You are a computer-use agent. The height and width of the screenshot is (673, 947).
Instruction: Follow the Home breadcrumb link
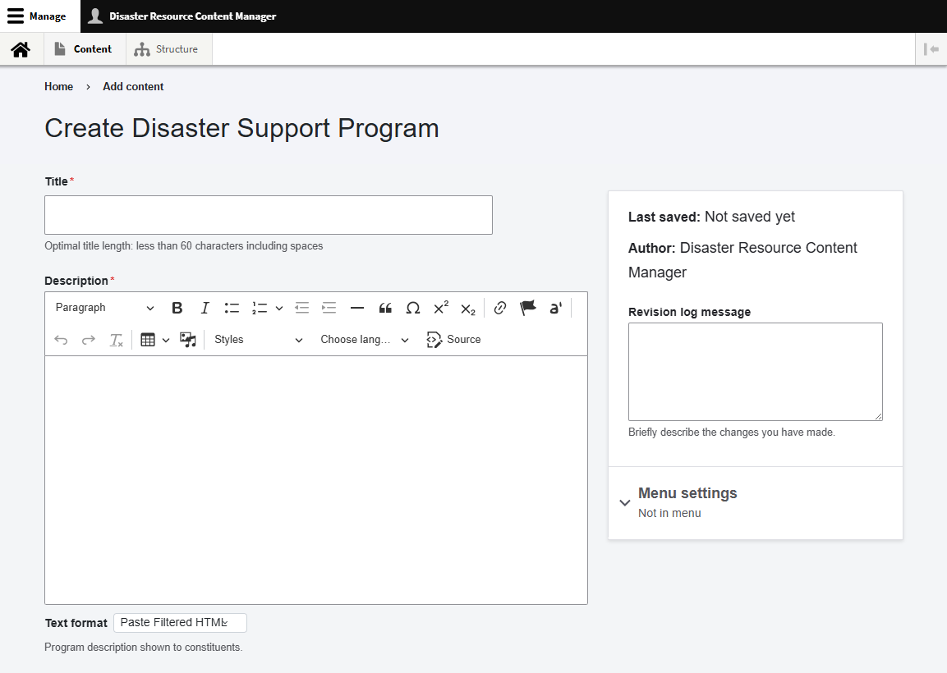point(58,86)
